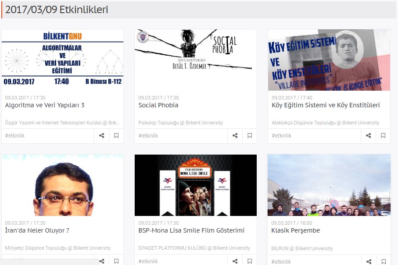The width and height of the screenshot is (398, 265).
Task: Share the Klasik Perşembe event
Action: click(x=368, y=261)
